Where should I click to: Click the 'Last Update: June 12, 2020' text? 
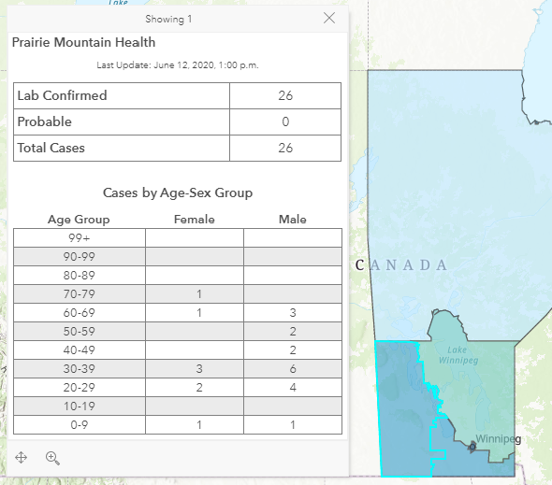(178, 65)
